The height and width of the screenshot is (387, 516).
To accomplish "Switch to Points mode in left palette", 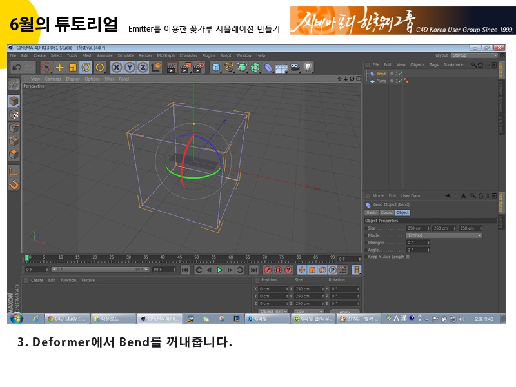I will tap(14, 128).
